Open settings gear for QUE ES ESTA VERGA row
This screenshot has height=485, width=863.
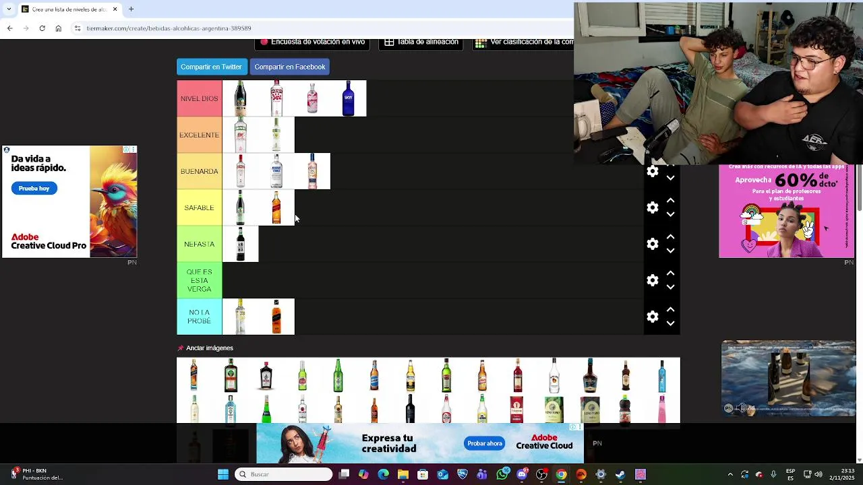652,280
